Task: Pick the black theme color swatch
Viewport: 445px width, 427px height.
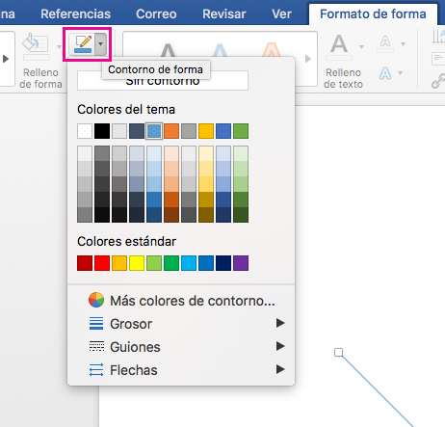Action: [x=102, y=131]
